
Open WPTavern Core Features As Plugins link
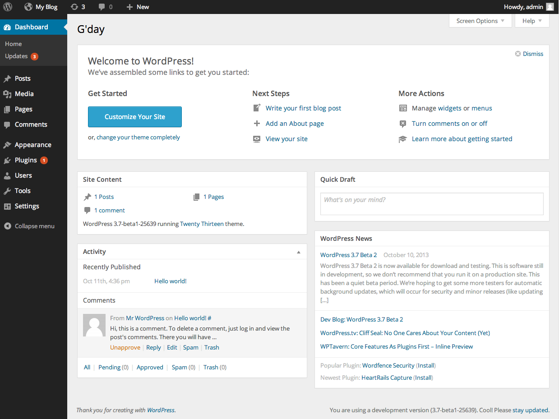[397, 346]
